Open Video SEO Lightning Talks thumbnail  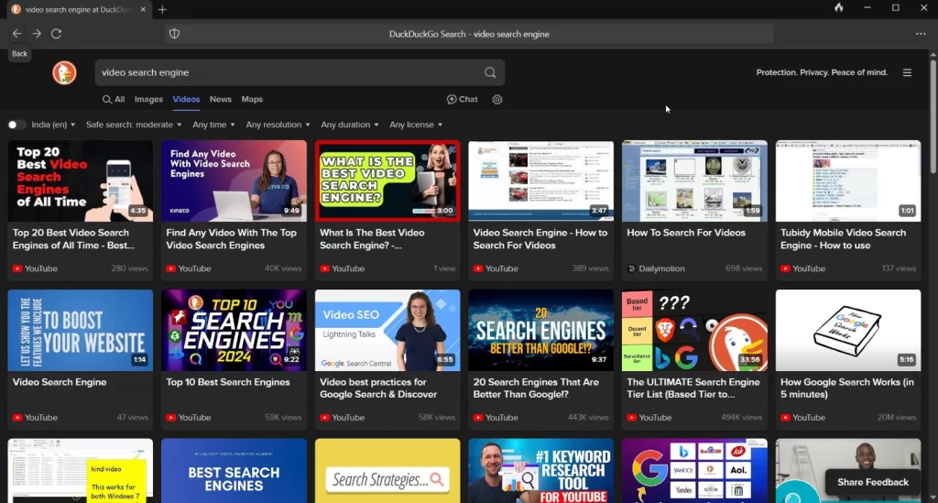pos(387,330)
